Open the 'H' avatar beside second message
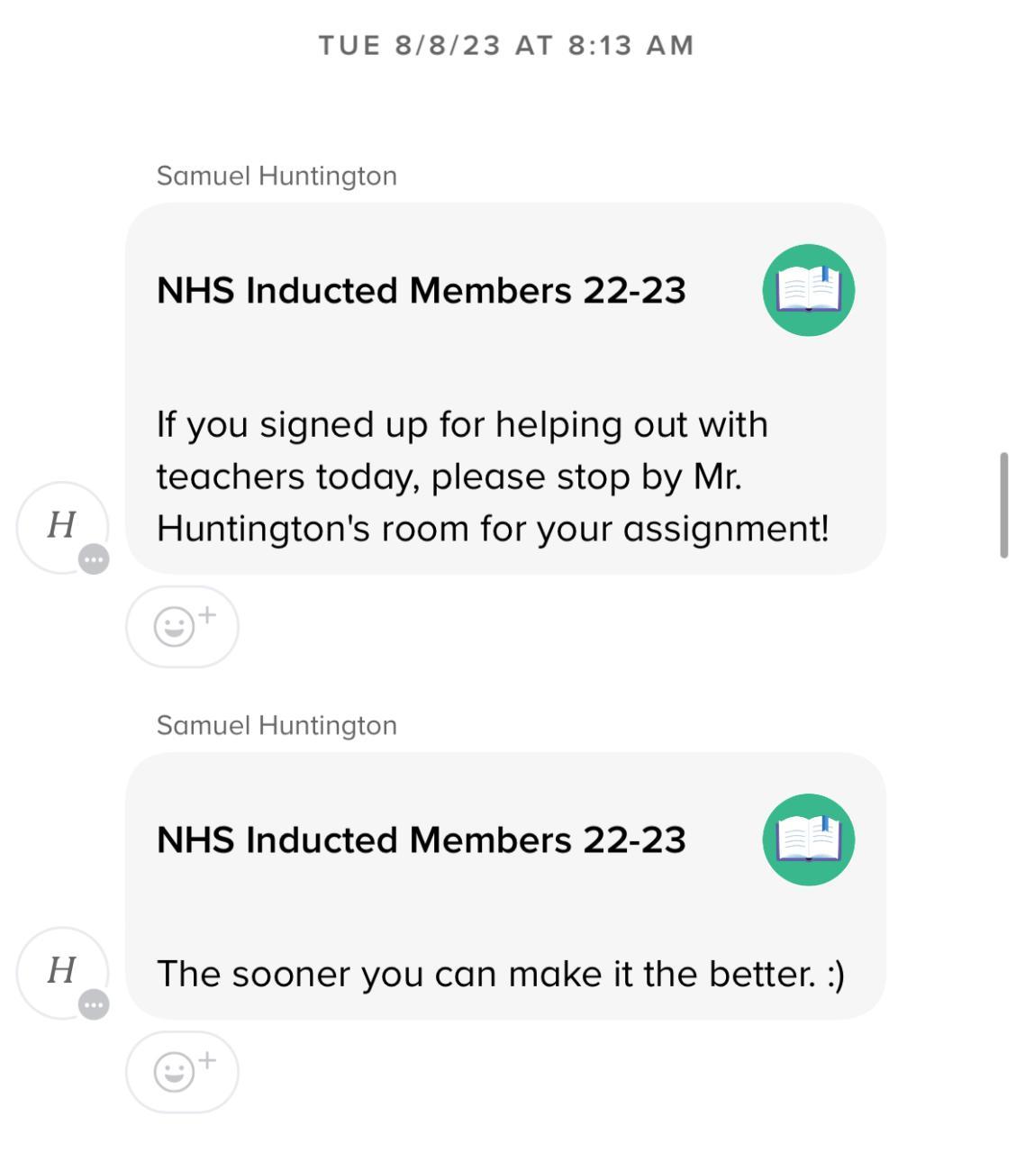1016x1153 pixels. coord(61,971)
